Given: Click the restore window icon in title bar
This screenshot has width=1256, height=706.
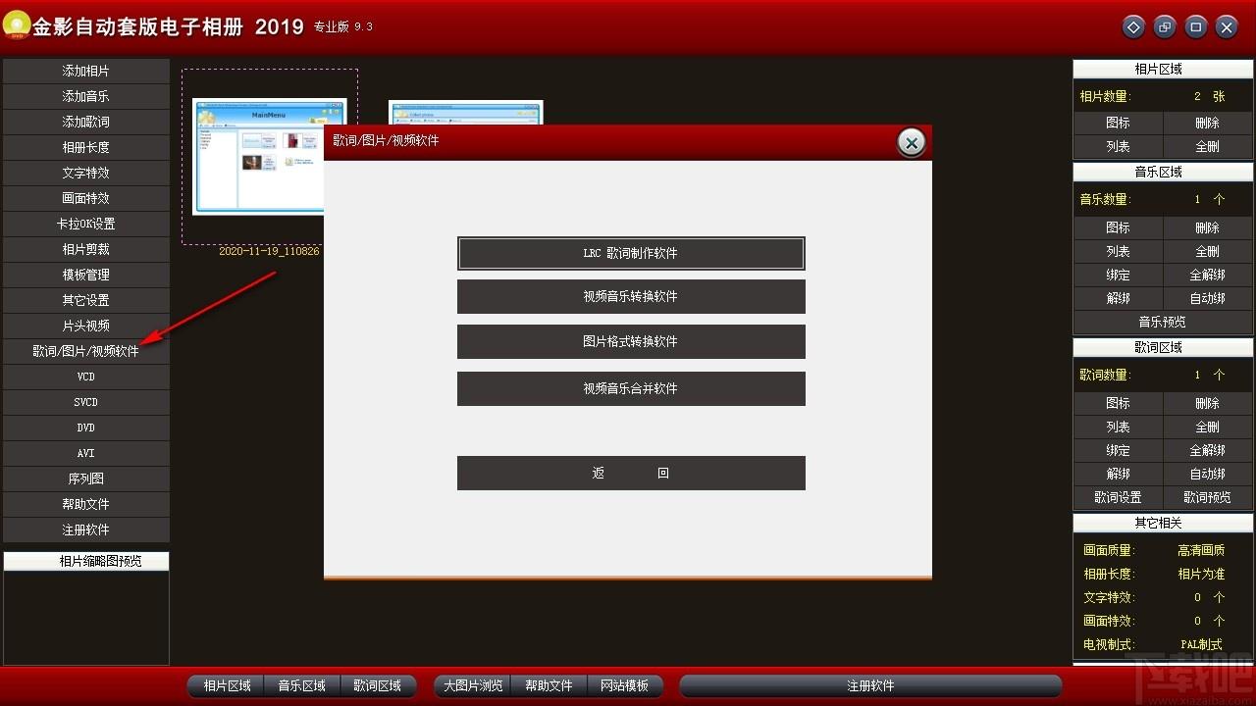Looking at the screenshot, I should [x=1165, y=27].
